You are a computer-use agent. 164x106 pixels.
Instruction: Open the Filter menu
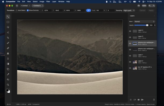tap(48, 2)
